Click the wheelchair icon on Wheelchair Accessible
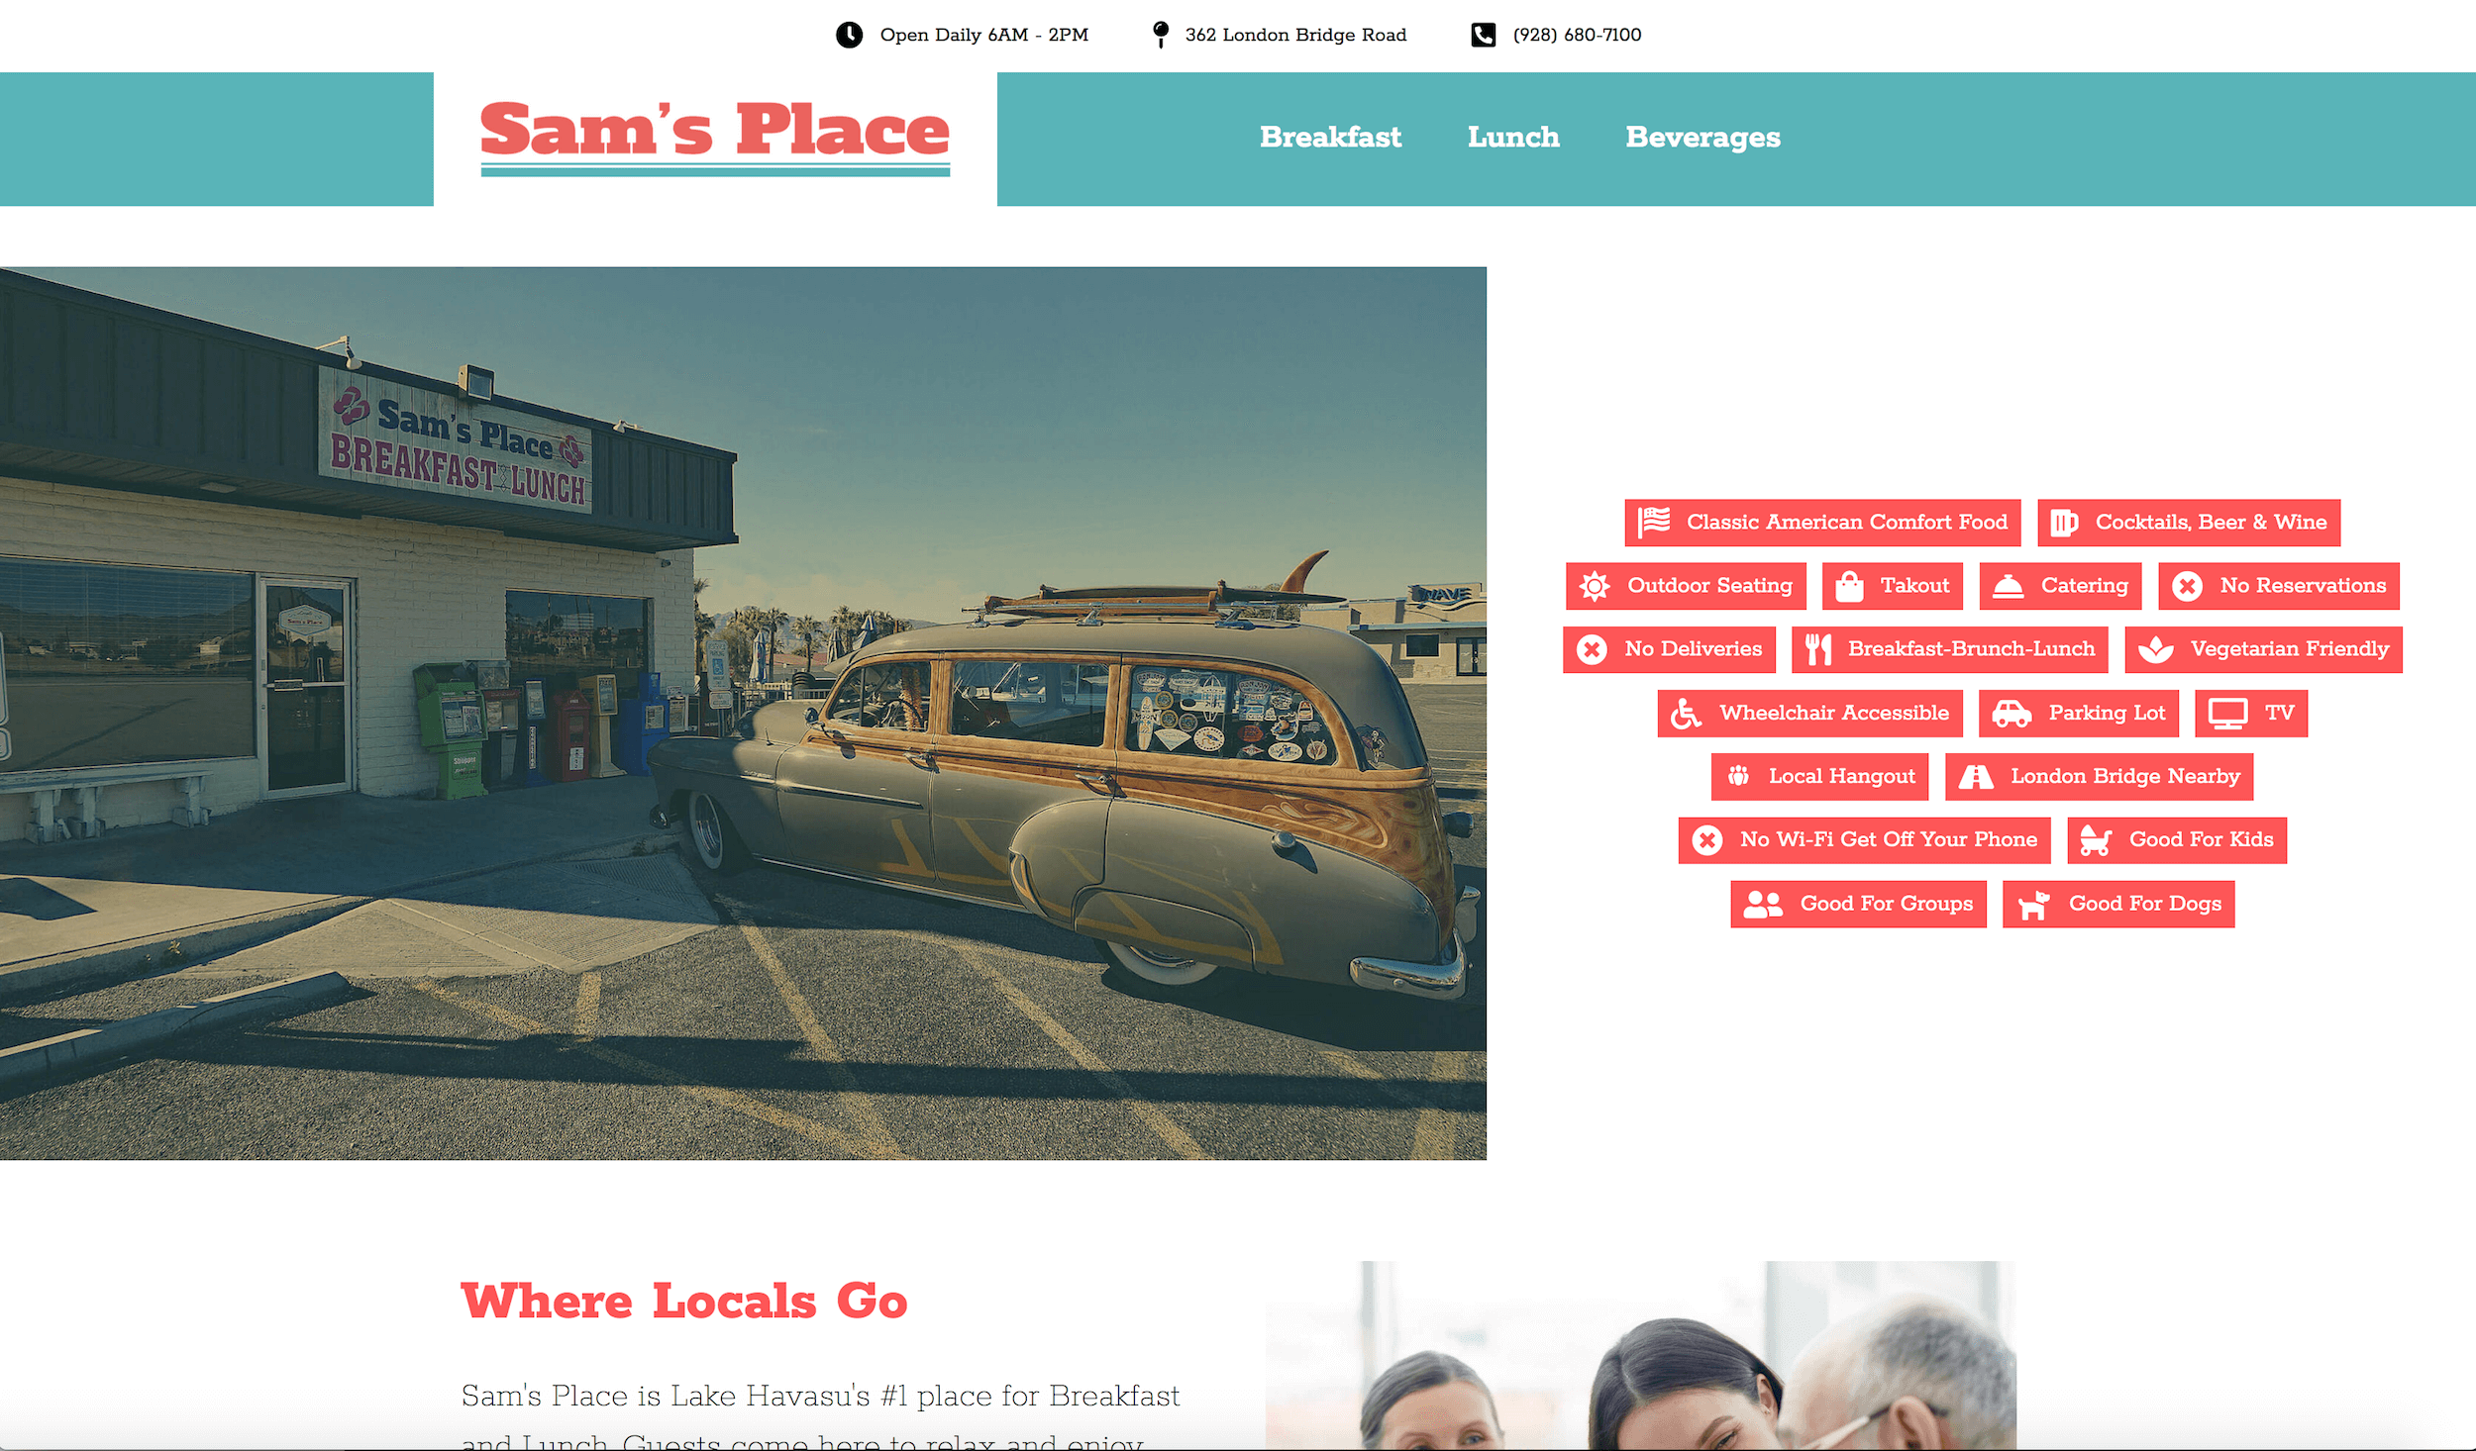The image size is (2476, 1451). coord(1686,713)
